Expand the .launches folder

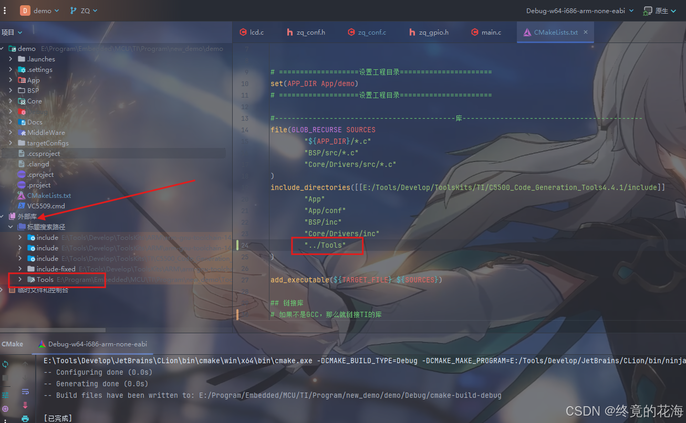tap(11, 59)
